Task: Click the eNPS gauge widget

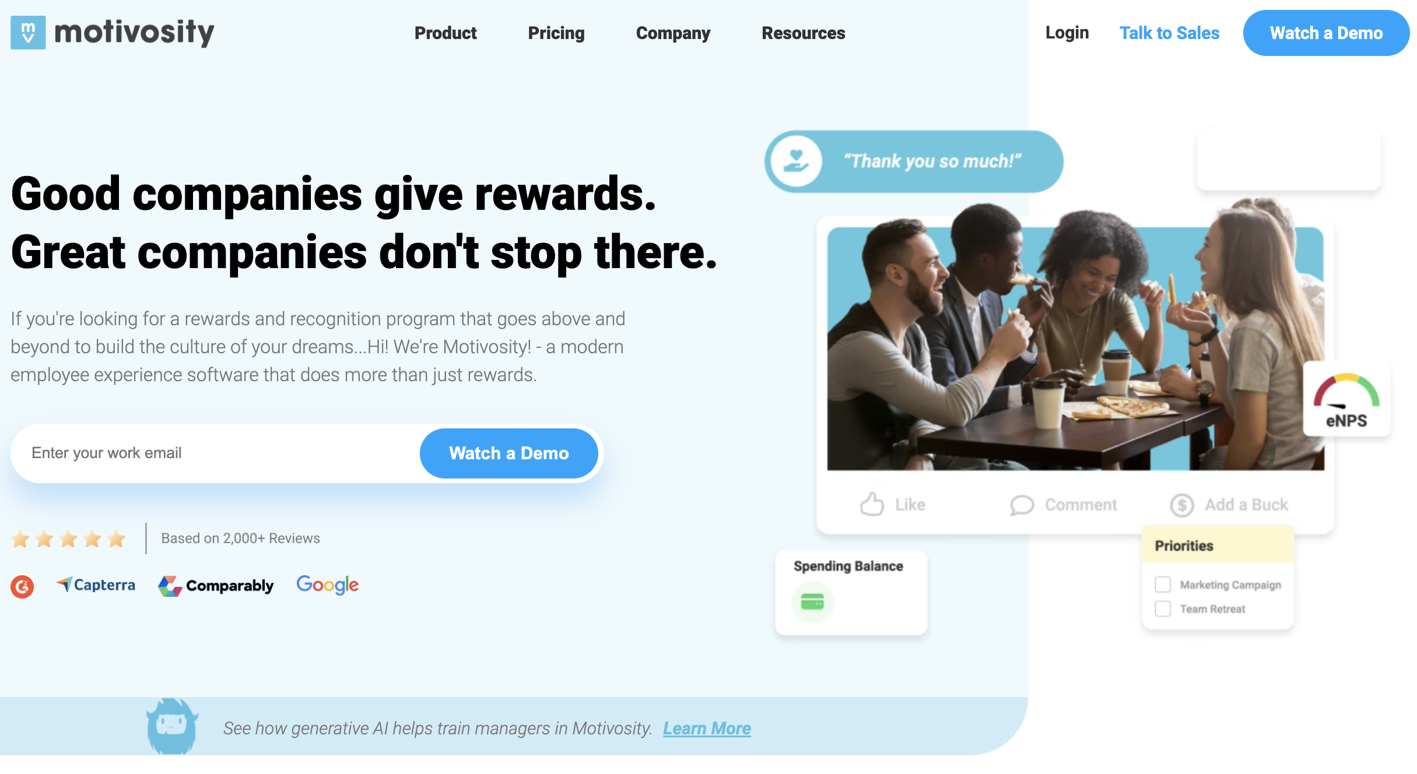Action: (x=1346, y=400)
